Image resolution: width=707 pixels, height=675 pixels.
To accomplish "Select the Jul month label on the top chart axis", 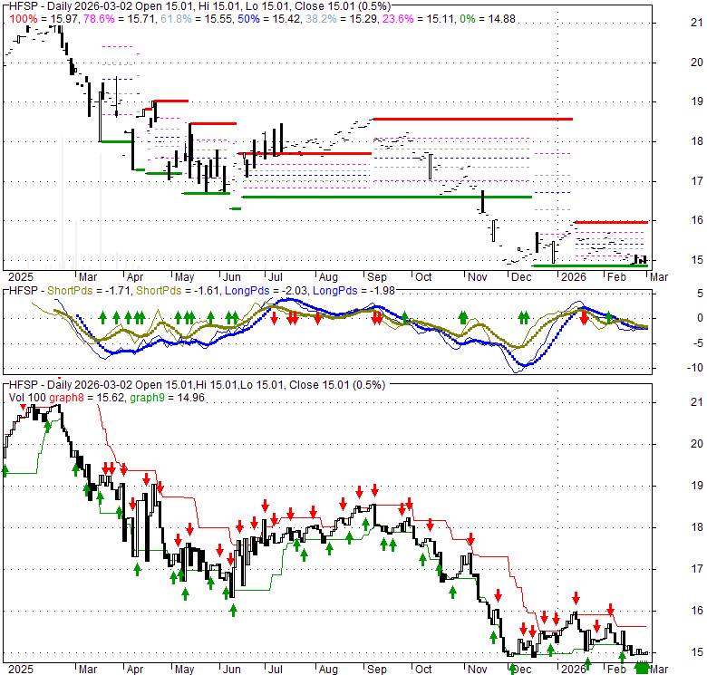I will pyautogui.click(x=275, y=277).
